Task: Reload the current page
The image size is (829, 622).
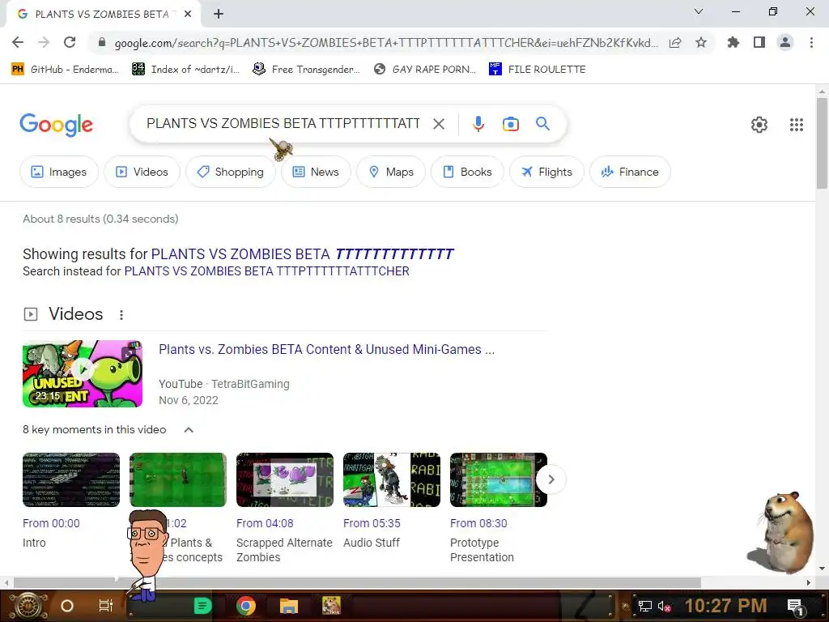Action: pyautogui.click(x=70, y=42)
